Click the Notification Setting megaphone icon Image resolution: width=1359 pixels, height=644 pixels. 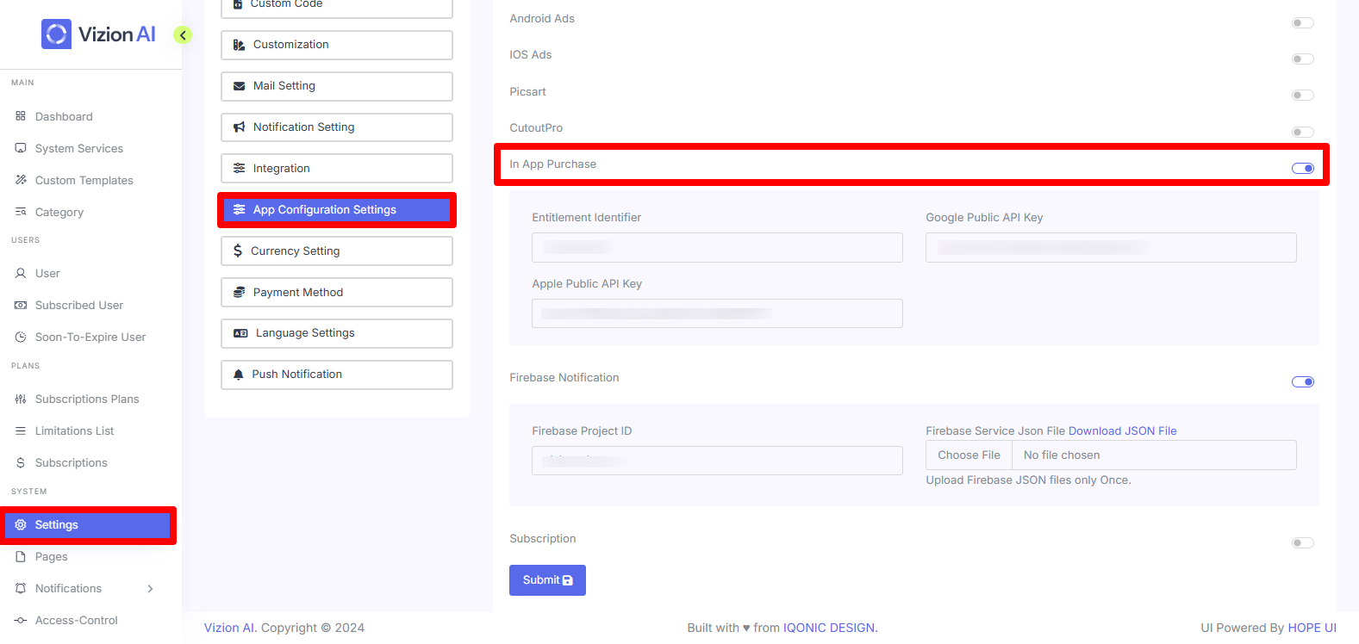[240, 127]
